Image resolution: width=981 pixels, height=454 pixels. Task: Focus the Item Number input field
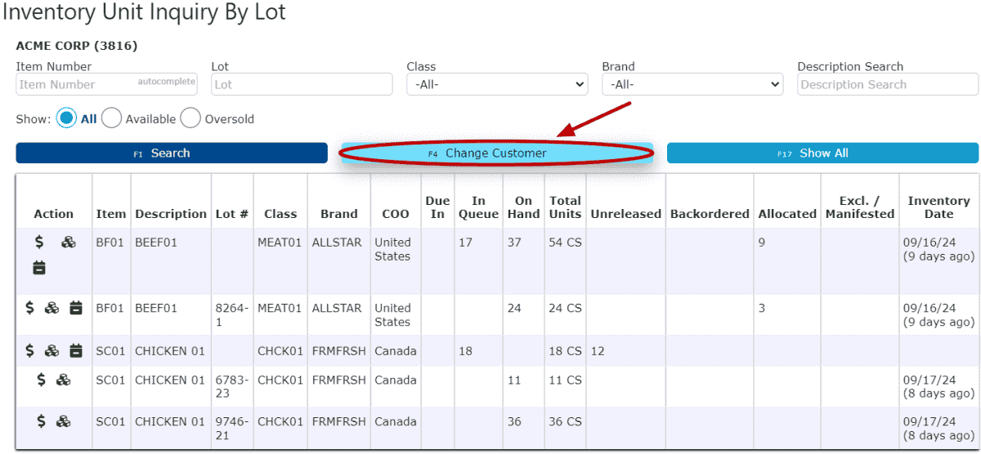click(x=106, y=84)
